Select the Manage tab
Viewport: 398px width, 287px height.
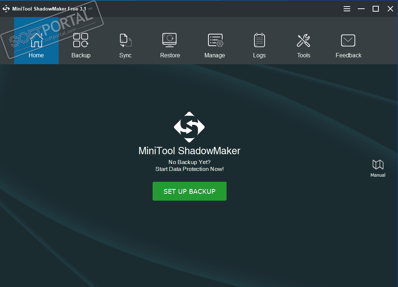point(215,41)
